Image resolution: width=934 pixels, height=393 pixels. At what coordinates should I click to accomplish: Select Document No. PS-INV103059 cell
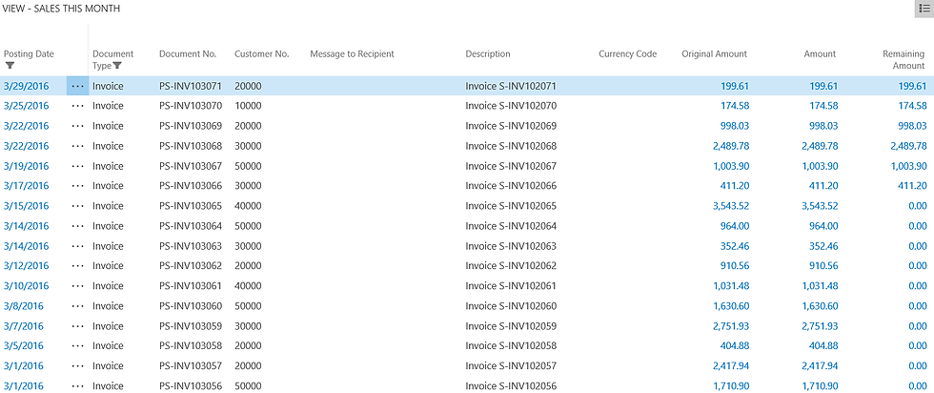(x=191, y=326)
